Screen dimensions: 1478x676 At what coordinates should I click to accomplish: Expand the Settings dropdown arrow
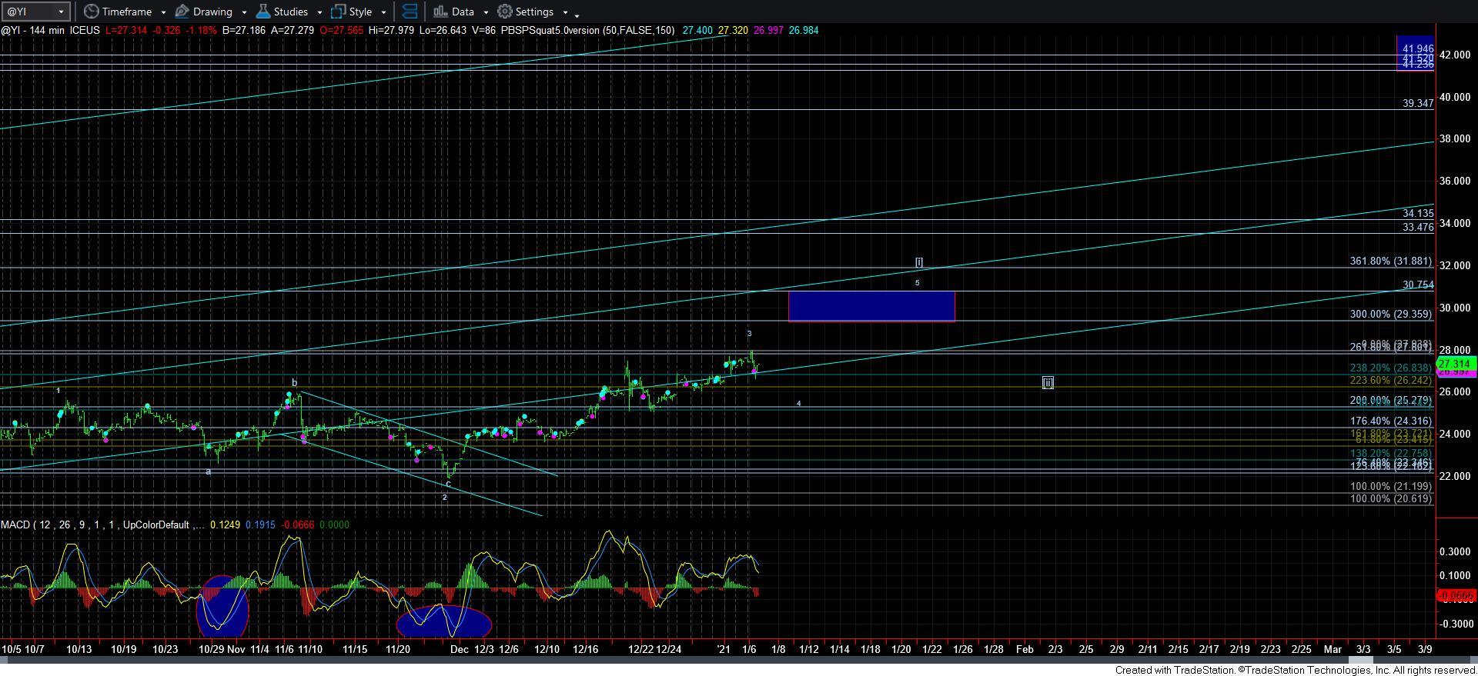(x=565, y=12)
